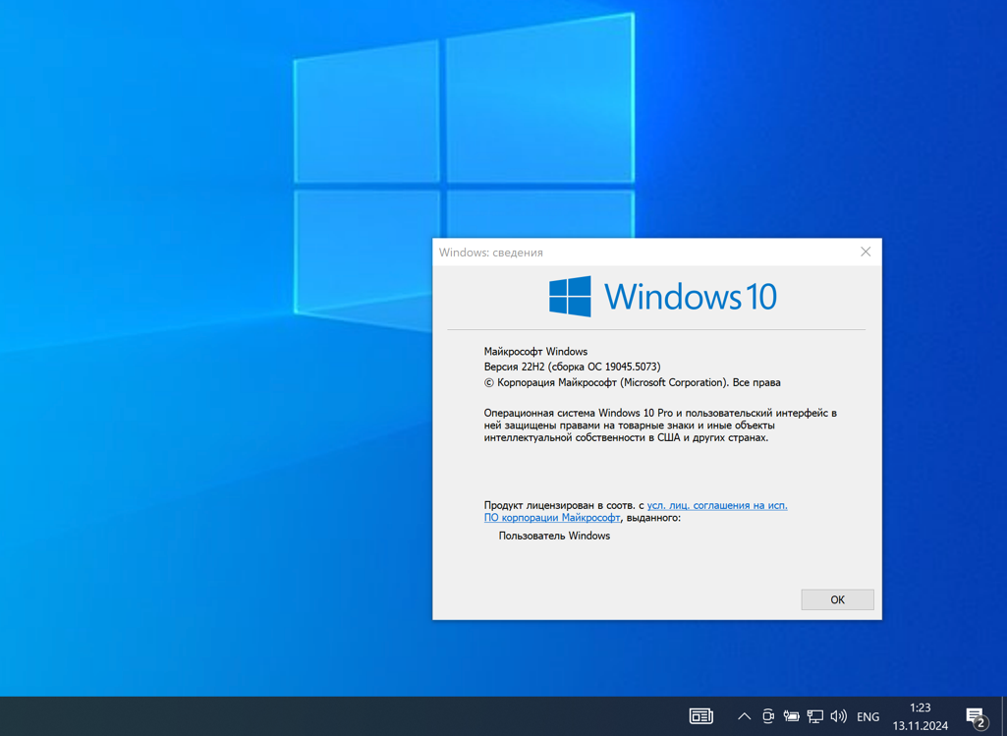This screenshot has width=1007, height=736.
Task: Close the Windows: сведения dialog
Action: (x=866, y=252)
